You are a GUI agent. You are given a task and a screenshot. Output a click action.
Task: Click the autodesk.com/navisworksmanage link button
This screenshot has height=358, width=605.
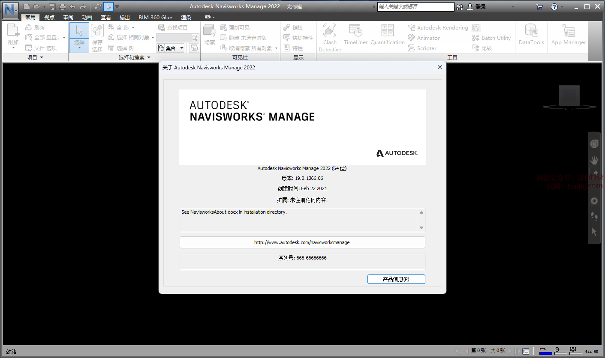302,242
